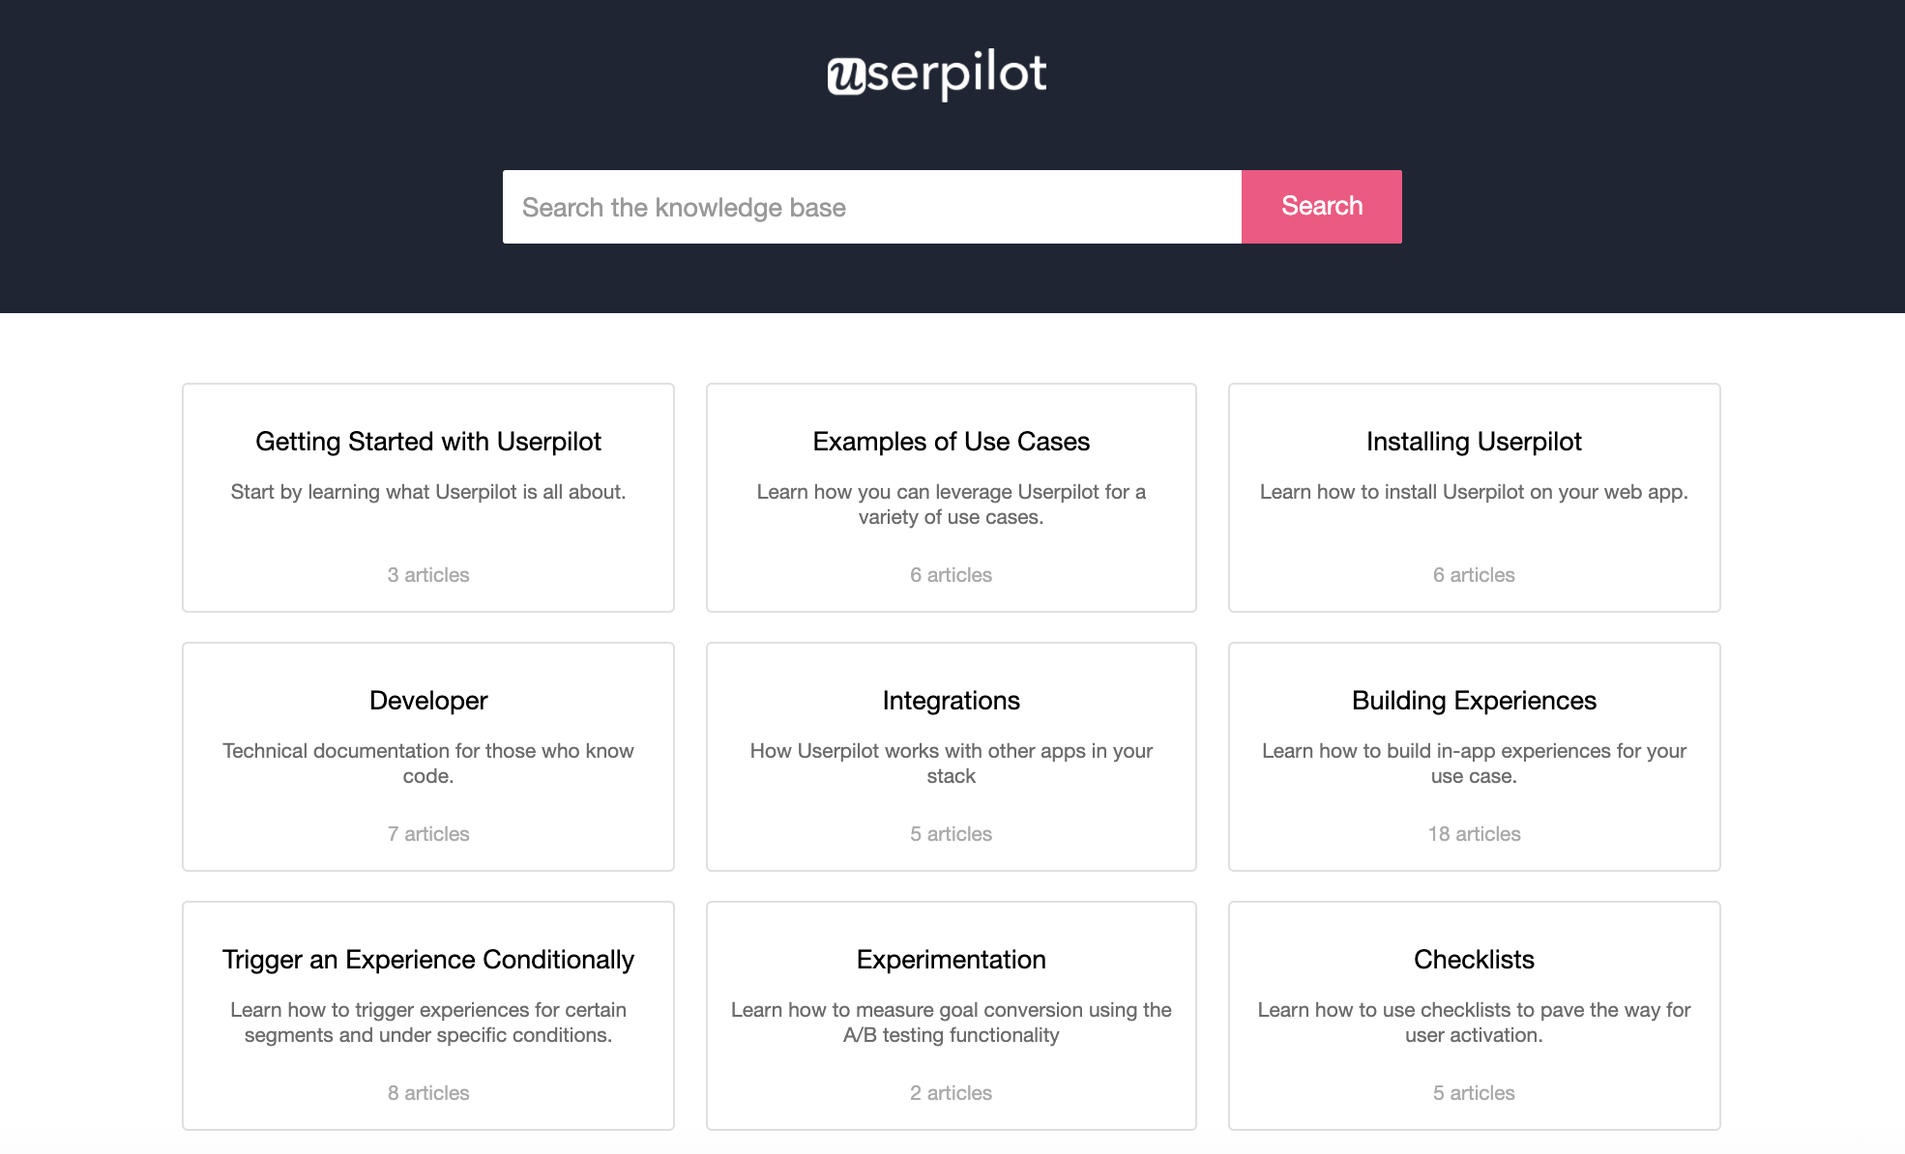The height and width of the screenshot is (1154, 1905).
Task: Click '3 articles' under Getting Started
Action: coord(427,575)
